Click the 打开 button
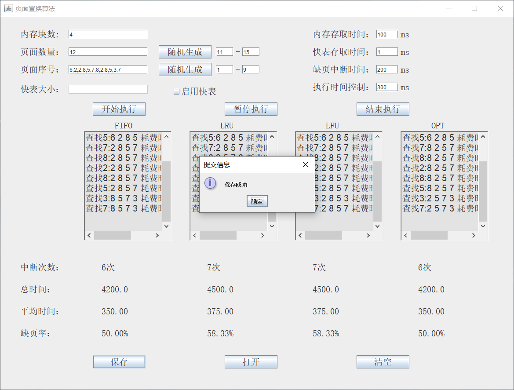The width and height of the screenshot is (514, 390). click(251, 362)
